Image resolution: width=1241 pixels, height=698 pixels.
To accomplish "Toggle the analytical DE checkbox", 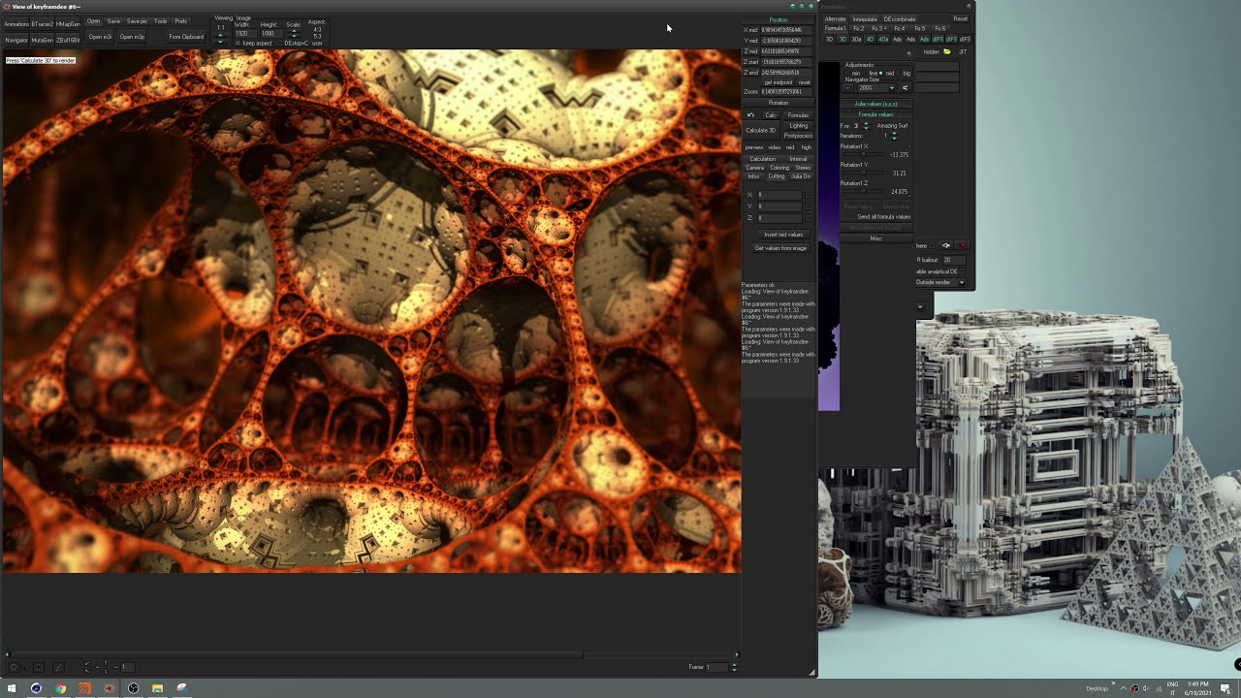I will (962, 271).
